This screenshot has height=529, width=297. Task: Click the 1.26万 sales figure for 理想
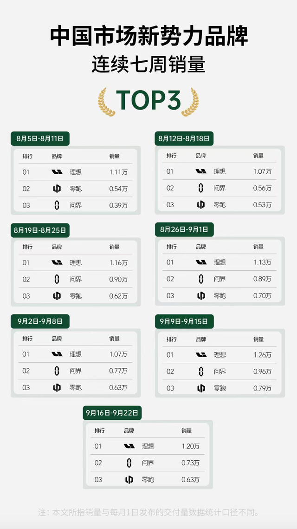tap(262, 354)
